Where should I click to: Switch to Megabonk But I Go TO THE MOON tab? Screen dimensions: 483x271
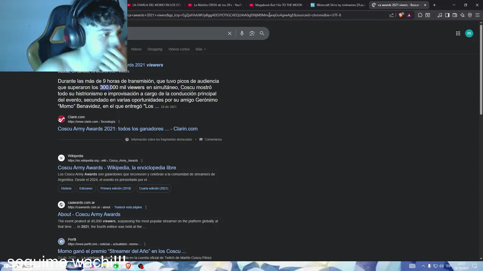pyautogui.click(x=277, y=5)
